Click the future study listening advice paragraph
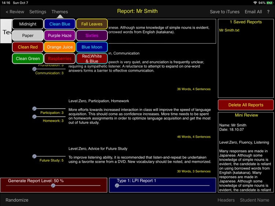 point(140,159)
